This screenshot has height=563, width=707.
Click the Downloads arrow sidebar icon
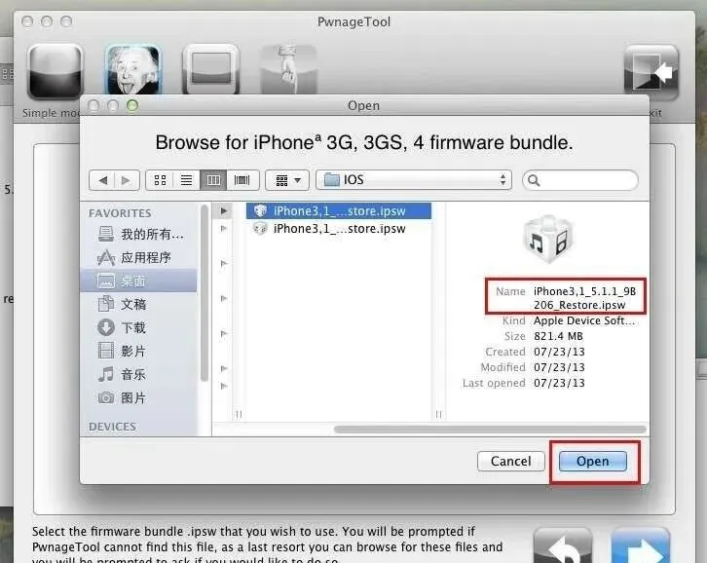(x=106, y=327)
